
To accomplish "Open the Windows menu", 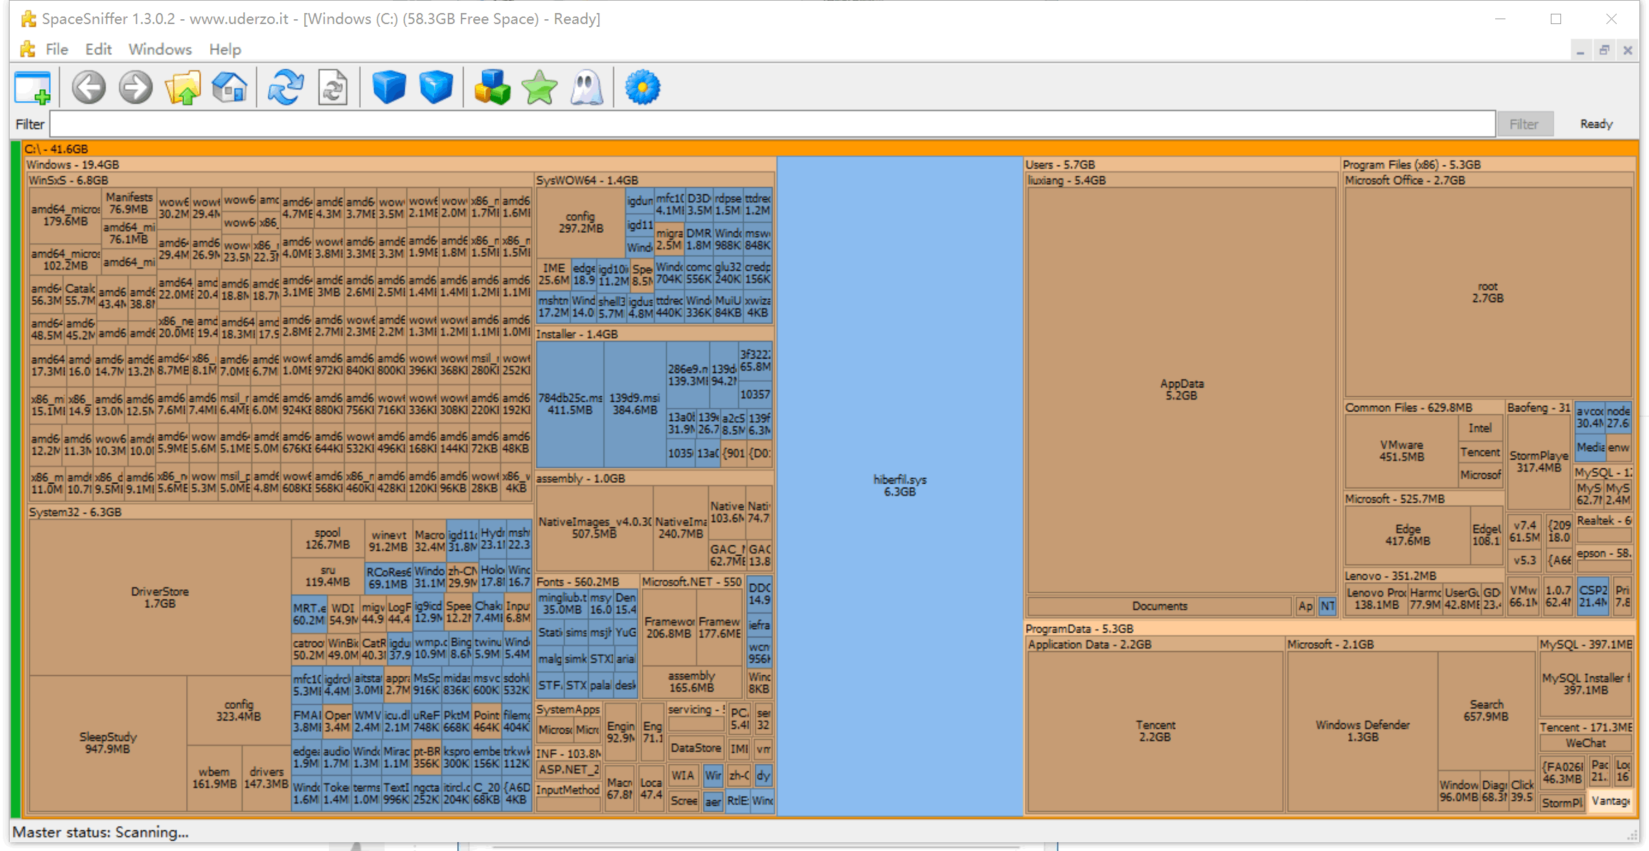I will pyautogui.click(x=159, y=49).
